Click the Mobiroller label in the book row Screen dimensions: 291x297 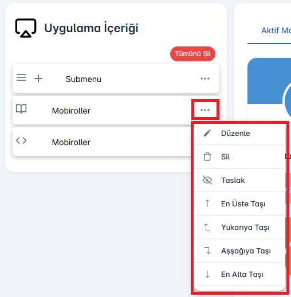[x=71, y=111]
